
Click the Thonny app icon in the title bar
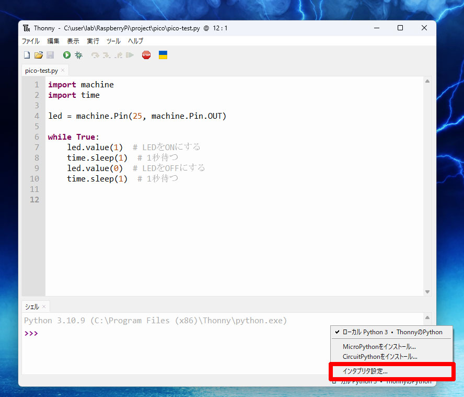pyautogui.click(x=27, y=28)
